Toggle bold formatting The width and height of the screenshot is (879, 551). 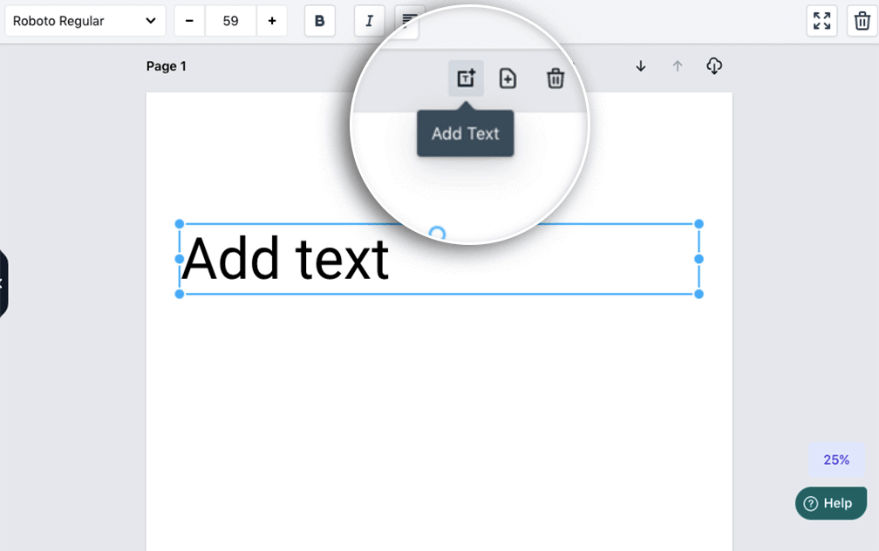point(320,21)
